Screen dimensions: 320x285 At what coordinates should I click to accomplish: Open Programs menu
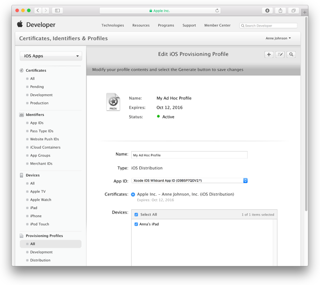166,25
